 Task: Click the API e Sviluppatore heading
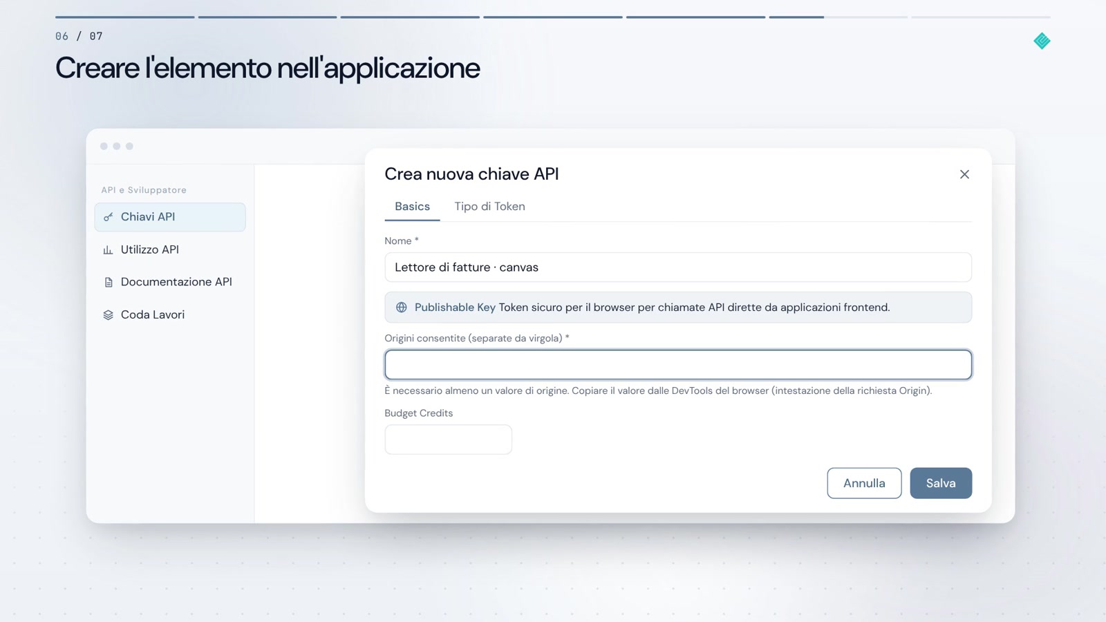coord(144,190)
